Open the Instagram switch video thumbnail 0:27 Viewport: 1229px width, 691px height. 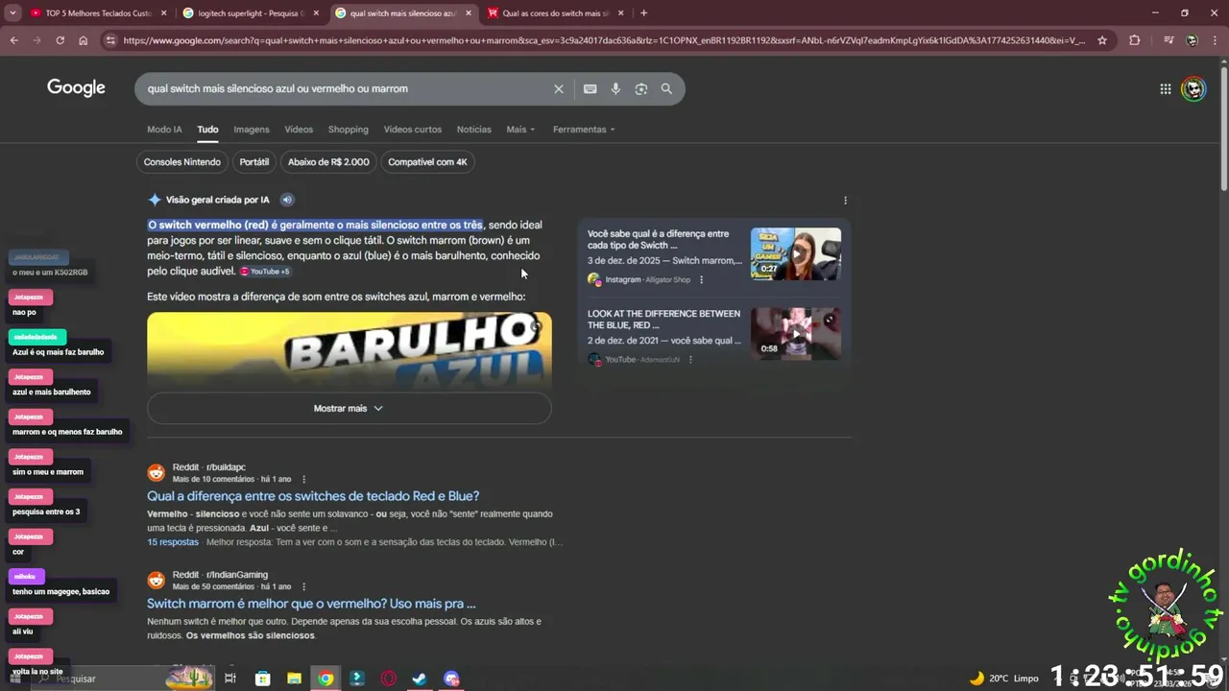(795, 254)
